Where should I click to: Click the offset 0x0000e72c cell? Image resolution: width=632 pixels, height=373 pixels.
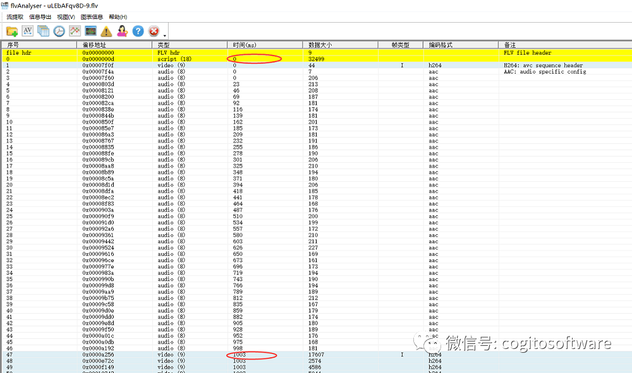pos(98,361)
